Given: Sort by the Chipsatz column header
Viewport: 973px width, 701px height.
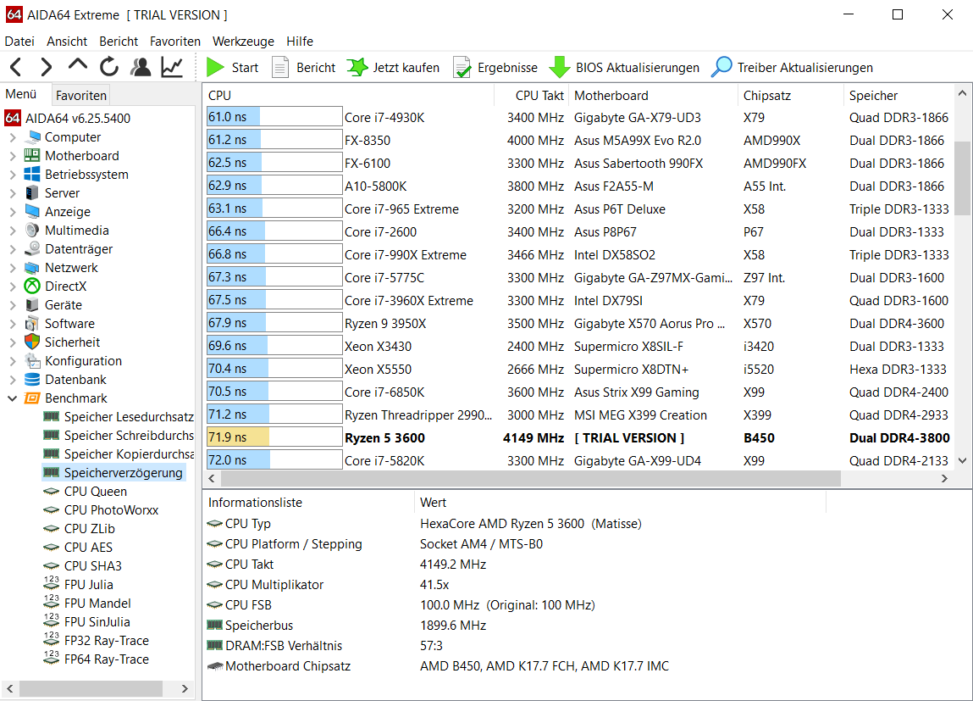Looking at the screenshot, I should coord(790,96).
